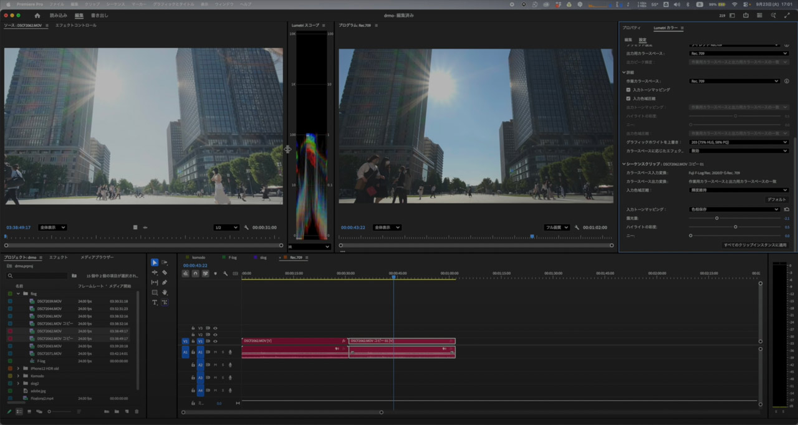Collapse the flog folder in project panel

tap(18, 294)
